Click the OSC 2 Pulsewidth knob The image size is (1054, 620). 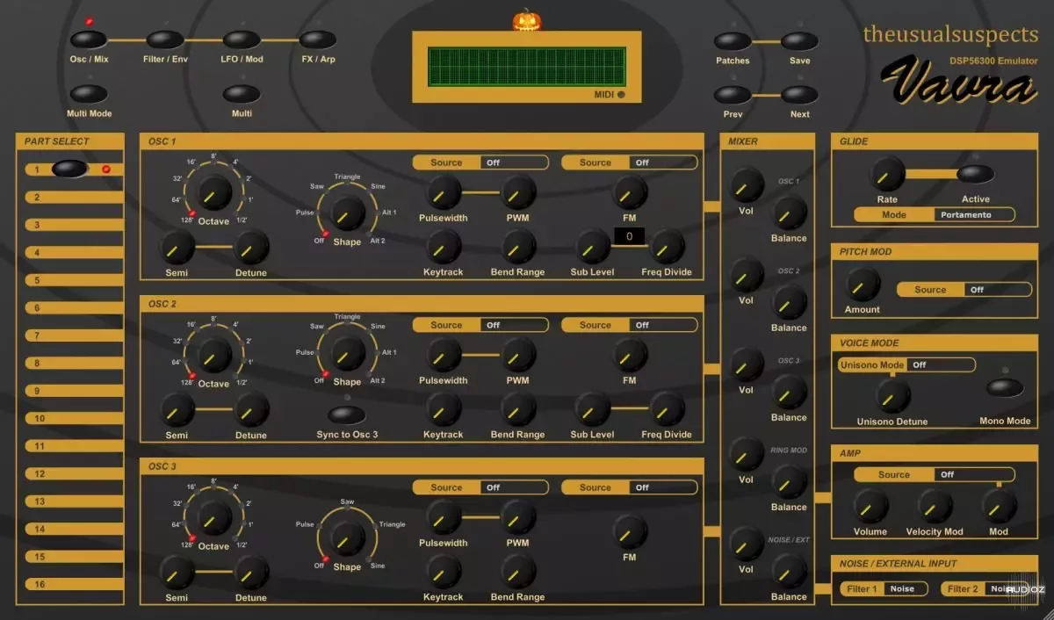pos(444,355)
